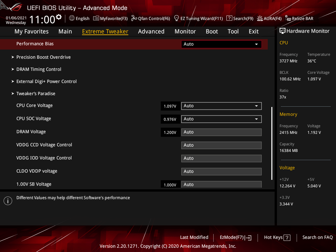Click memory frequency 2415 MHz value
The height and width of the screenshot is (252, 336).
pyautogui.click(x=288, y=133)
